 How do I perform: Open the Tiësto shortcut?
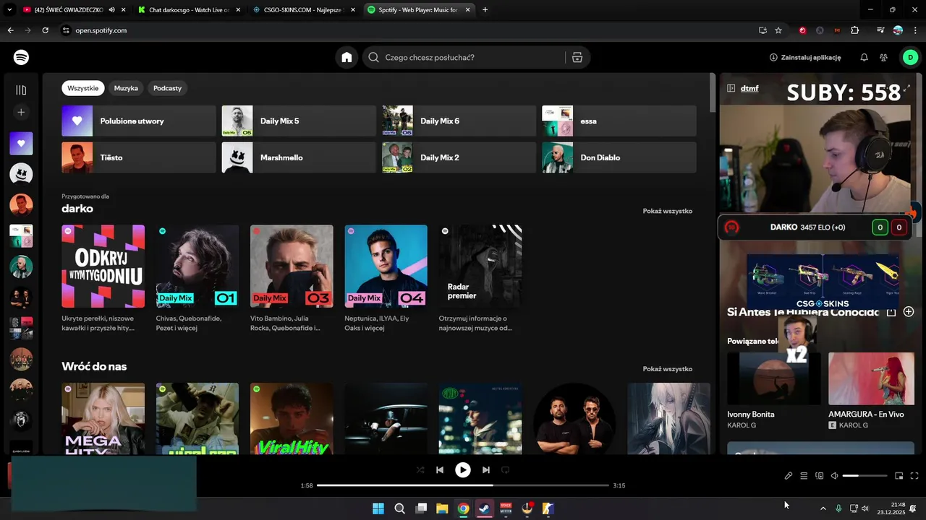tap(139, 157)
